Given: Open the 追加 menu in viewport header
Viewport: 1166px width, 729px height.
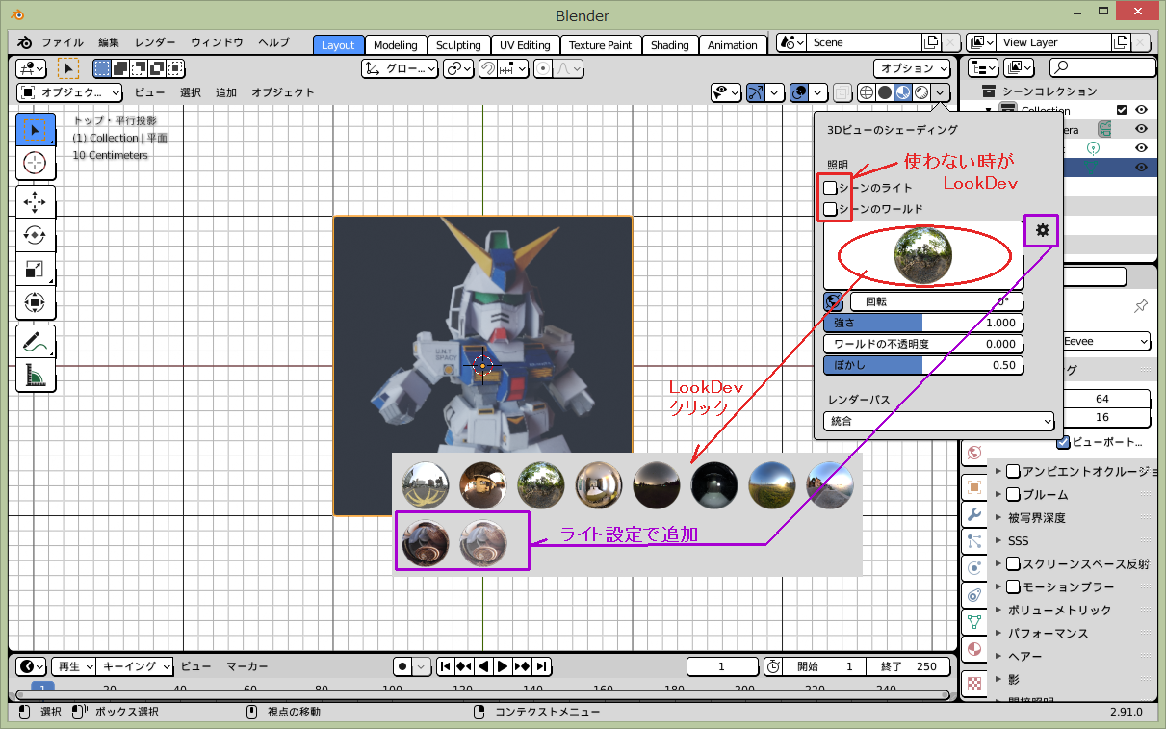Looking at the screenshot, I should 226,92.
